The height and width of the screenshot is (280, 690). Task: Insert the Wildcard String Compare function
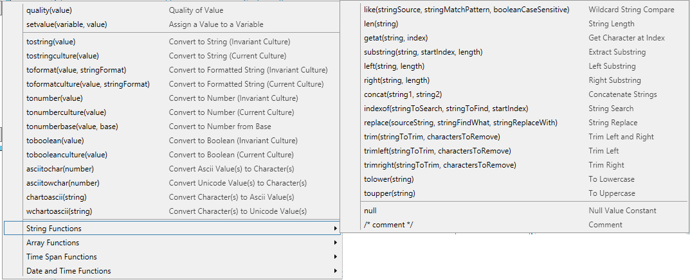coord(466,10)
